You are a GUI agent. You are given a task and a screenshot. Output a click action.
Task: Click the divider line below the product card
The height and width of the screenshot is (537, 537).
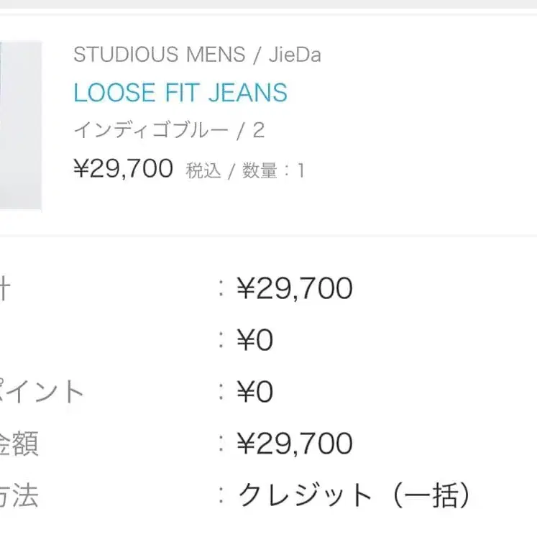click(268, 235)
